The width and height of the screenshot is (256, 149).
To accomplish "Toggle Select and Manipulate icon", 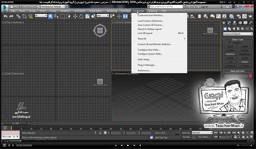I will pos(119,16).
